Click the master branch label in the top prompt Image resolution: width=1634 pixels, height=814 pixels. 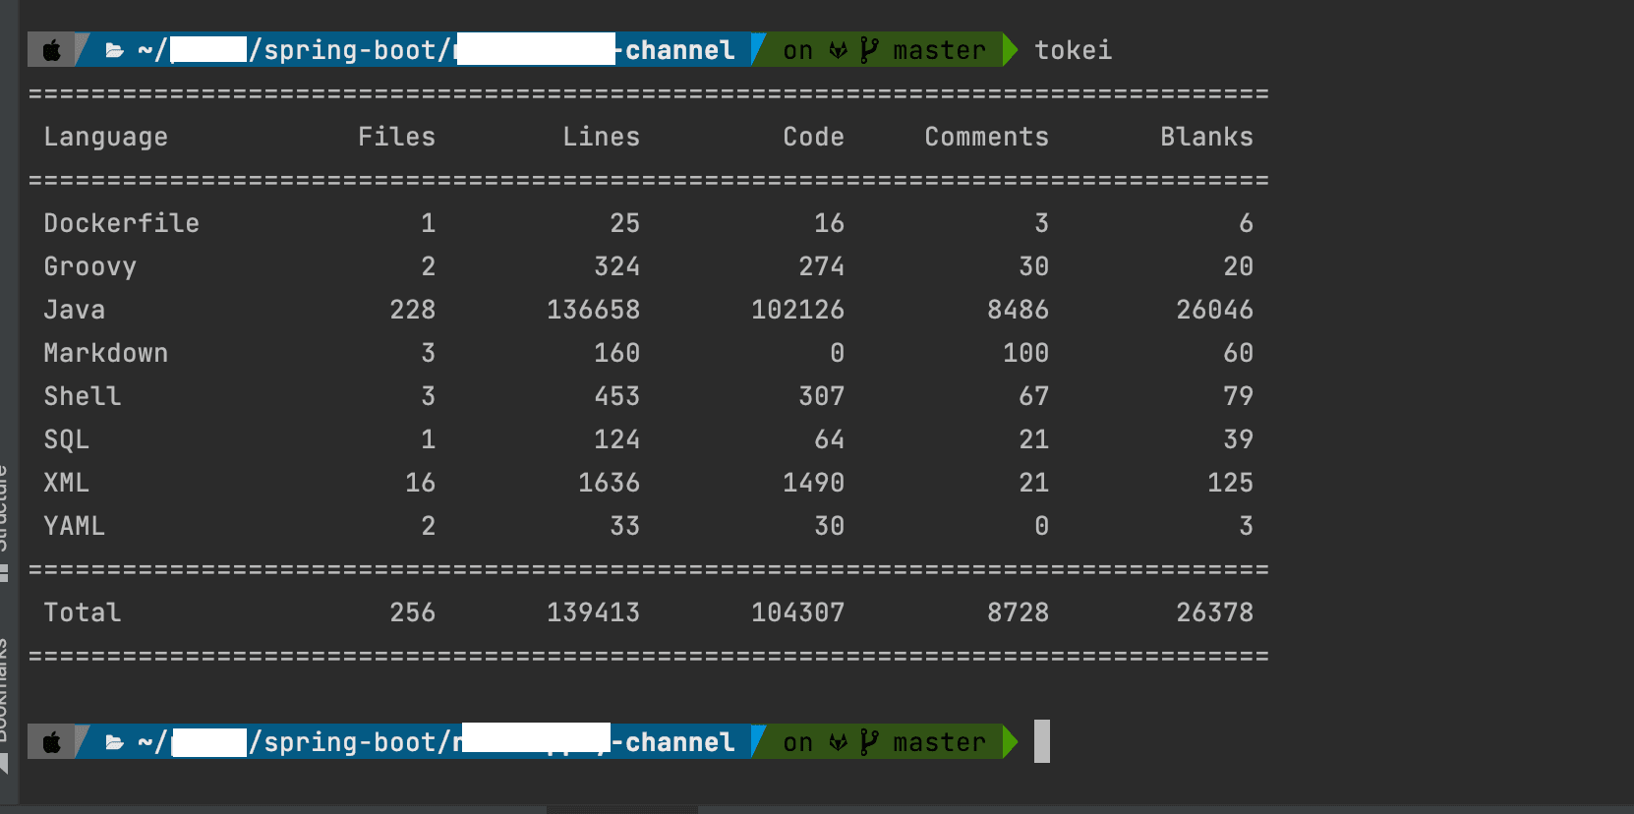point(939,50)
